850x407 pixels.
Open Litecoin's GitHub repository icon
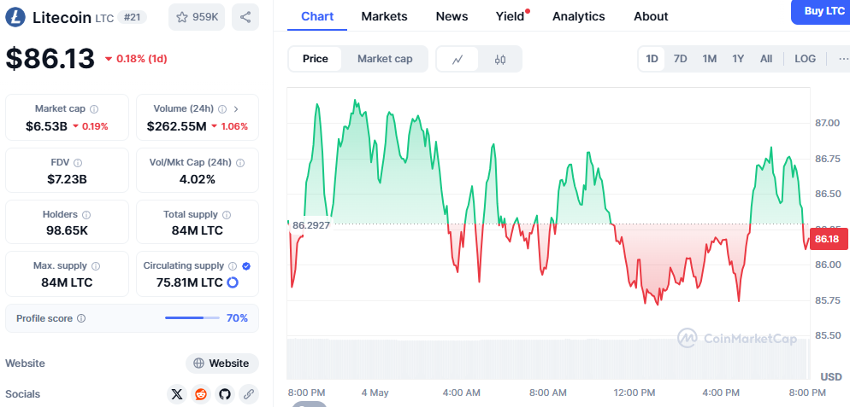point(225,394)
